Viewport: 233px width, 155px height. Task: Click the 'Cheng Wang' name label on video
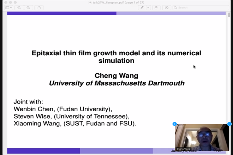coord(183,149)
